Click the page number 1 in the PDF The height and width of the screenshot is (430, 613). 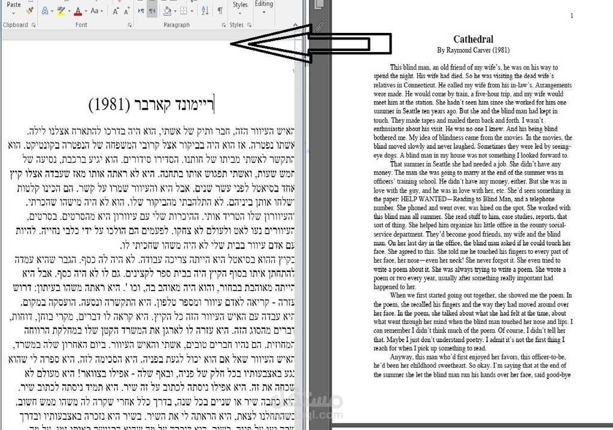pyautogui.click(x=572, y=16)
